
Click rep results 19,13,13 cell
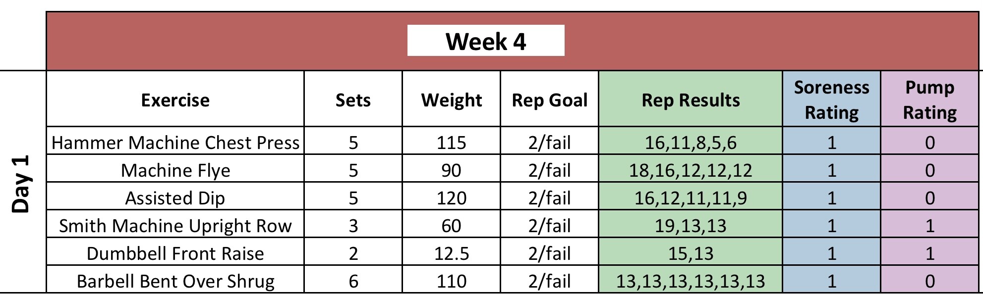pyautogui.click(x=690, y=226)
